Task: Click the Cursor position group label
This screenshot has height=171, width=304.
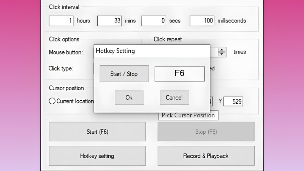Action: coord(66,88)
